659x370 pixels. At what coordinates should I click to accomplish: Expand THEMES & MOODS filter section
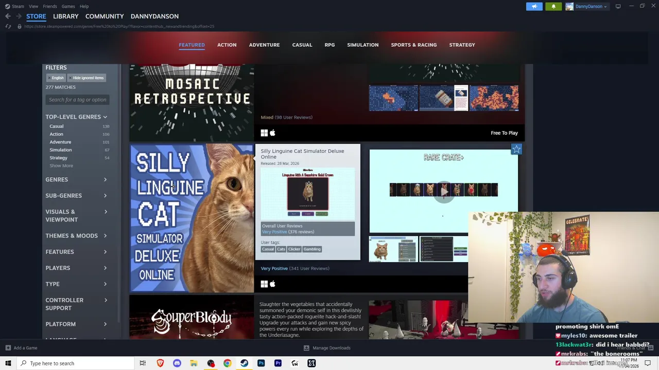tap(76, 235)
